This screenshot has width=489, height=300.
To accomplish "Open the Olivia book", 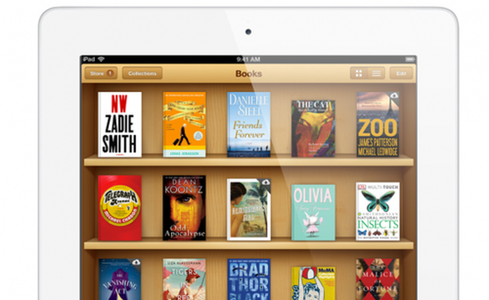I will 313,212.
